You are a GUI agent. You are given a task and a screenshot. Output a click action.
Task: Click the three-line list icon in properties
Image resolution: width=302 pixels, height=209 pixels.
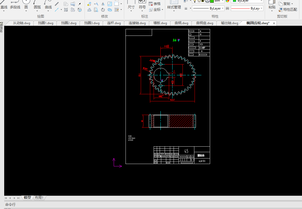pyautogui.click(x=186, y=8)
